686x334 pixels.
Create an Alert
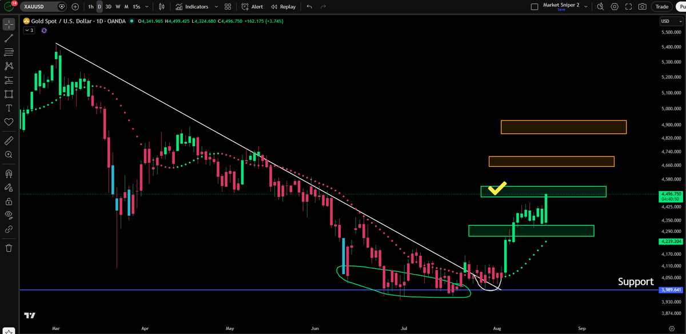click(252, 7)
